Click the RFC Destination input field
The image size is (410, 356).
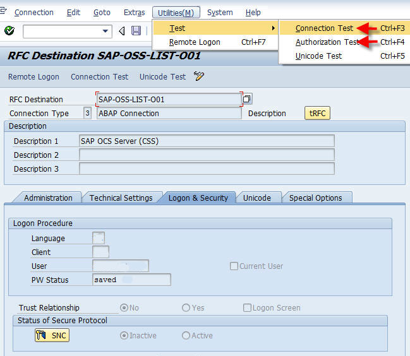tap(169, 99)
